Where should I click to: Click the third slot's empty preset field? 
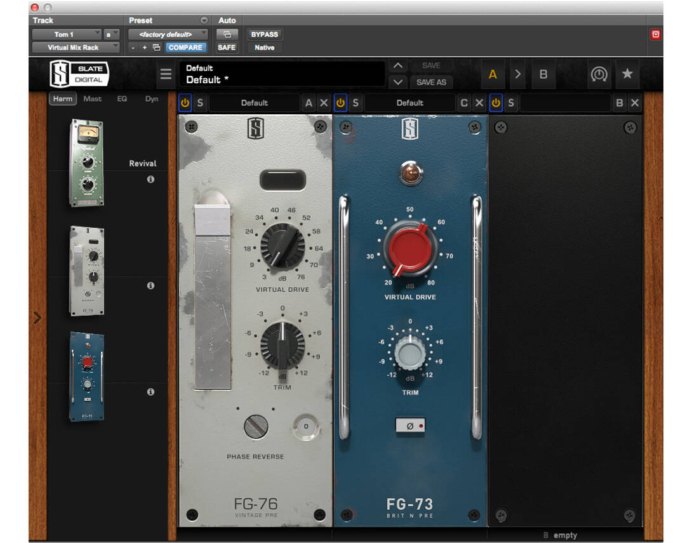(565, 103)
